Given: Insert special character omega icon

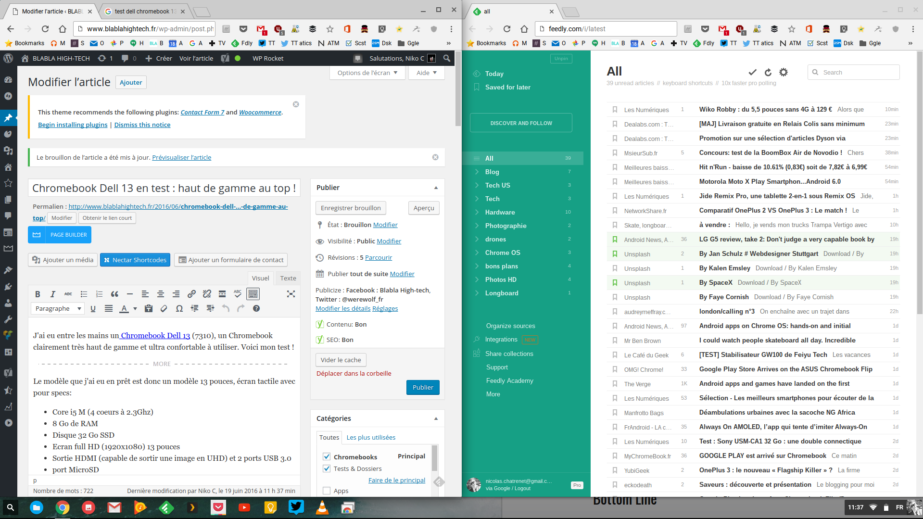Looking at the screenshot, I should (x=179, y=309).
